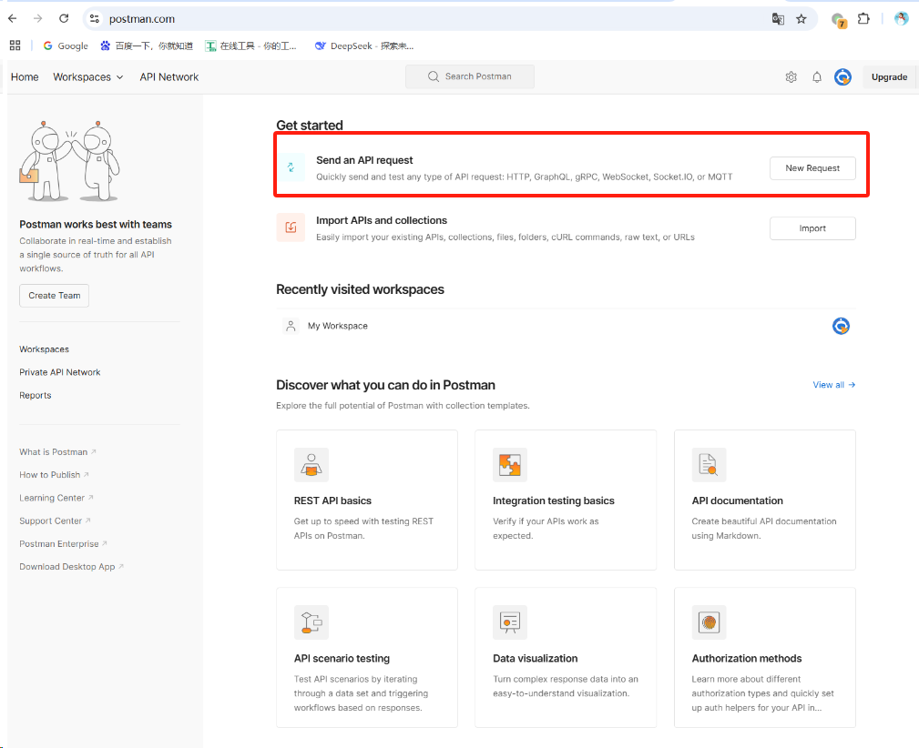Click the Integration testing puzzle icon

[x=510, y=464]
